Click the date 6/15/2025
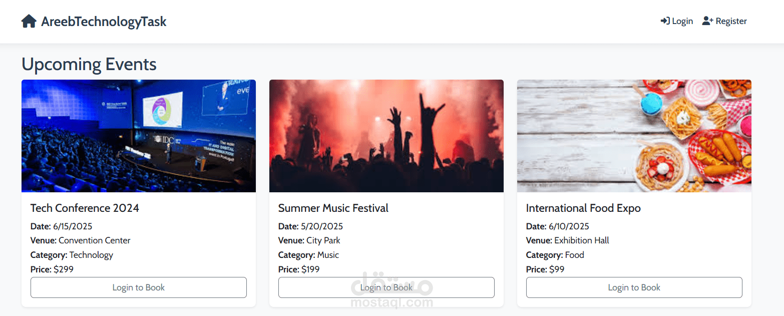The image size is (784, 316). click(73, 226)
